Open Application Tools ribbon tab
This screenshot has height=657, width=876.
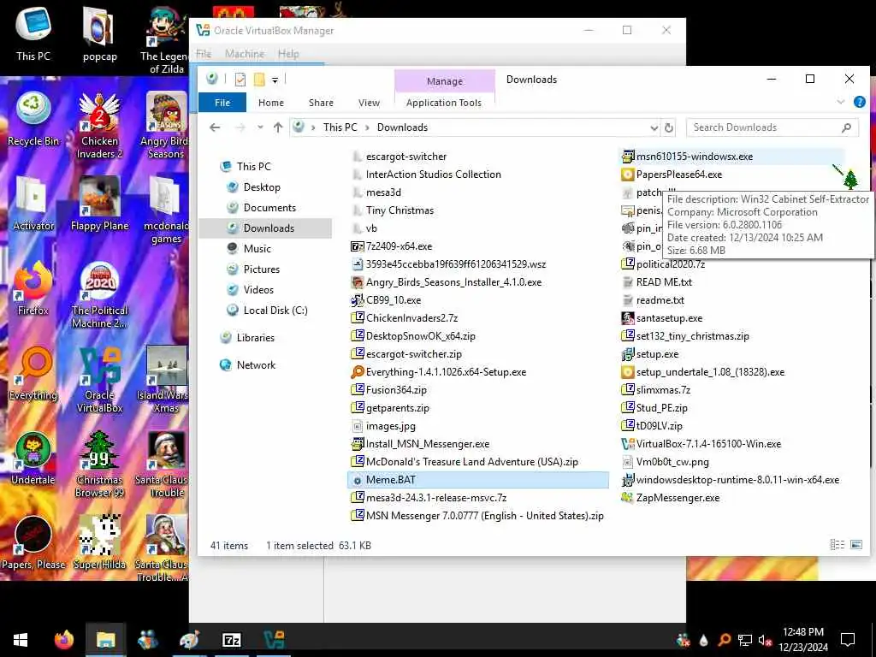pos(444,103)
